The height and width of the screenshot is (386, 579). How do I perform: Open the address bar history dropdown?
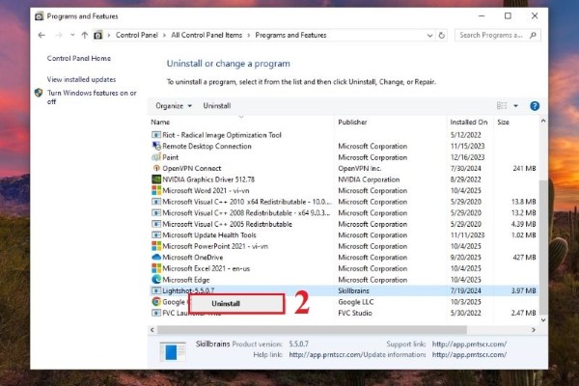429,36
